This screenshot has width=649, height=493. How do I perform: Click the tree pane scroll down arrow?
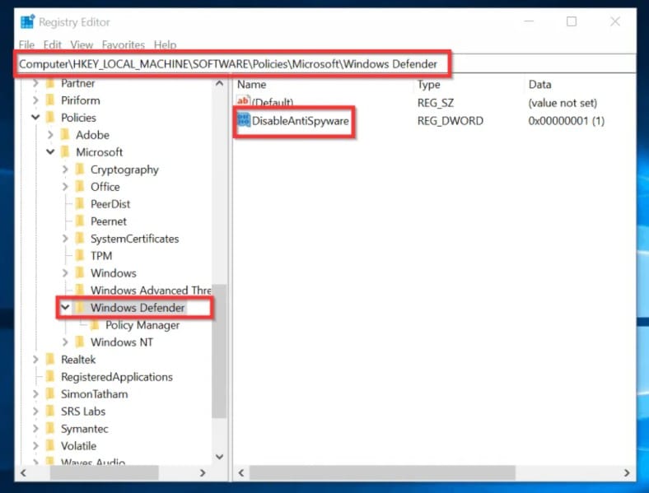click(219, 457)
